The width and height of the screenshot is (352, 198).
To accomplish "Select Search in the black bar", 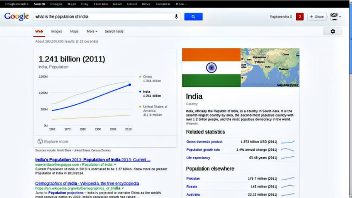I will pos(39,4).
